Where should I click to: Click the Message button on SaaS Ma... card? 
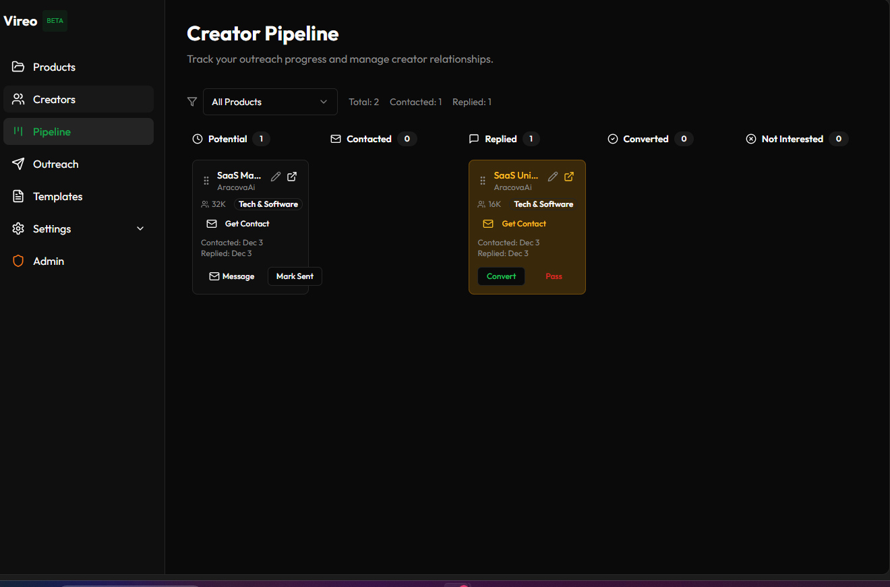[x=232, y=276]
